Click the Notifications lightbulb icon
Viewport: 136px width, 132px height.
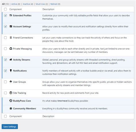pos(11,70)
